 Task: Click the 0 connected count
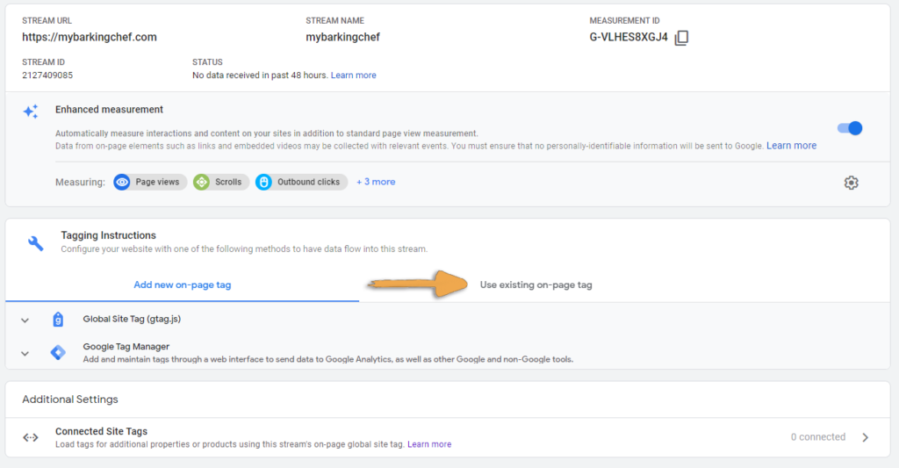point(818,437)
